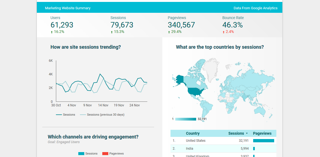Viewport: 320px width, 157px height.
Task: Click the sort arrow beside Sessions column header
Action: (x=247, y=134)
